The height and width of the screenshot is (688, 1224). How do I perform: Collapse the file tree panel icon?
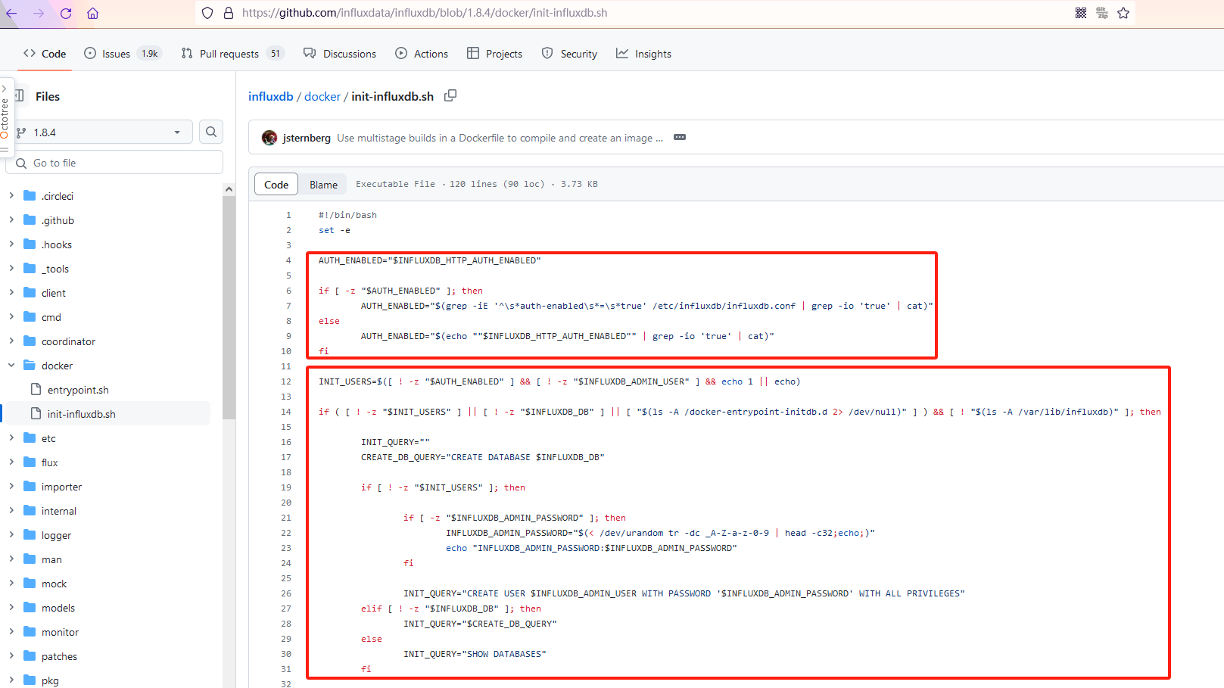coord(19,96)
